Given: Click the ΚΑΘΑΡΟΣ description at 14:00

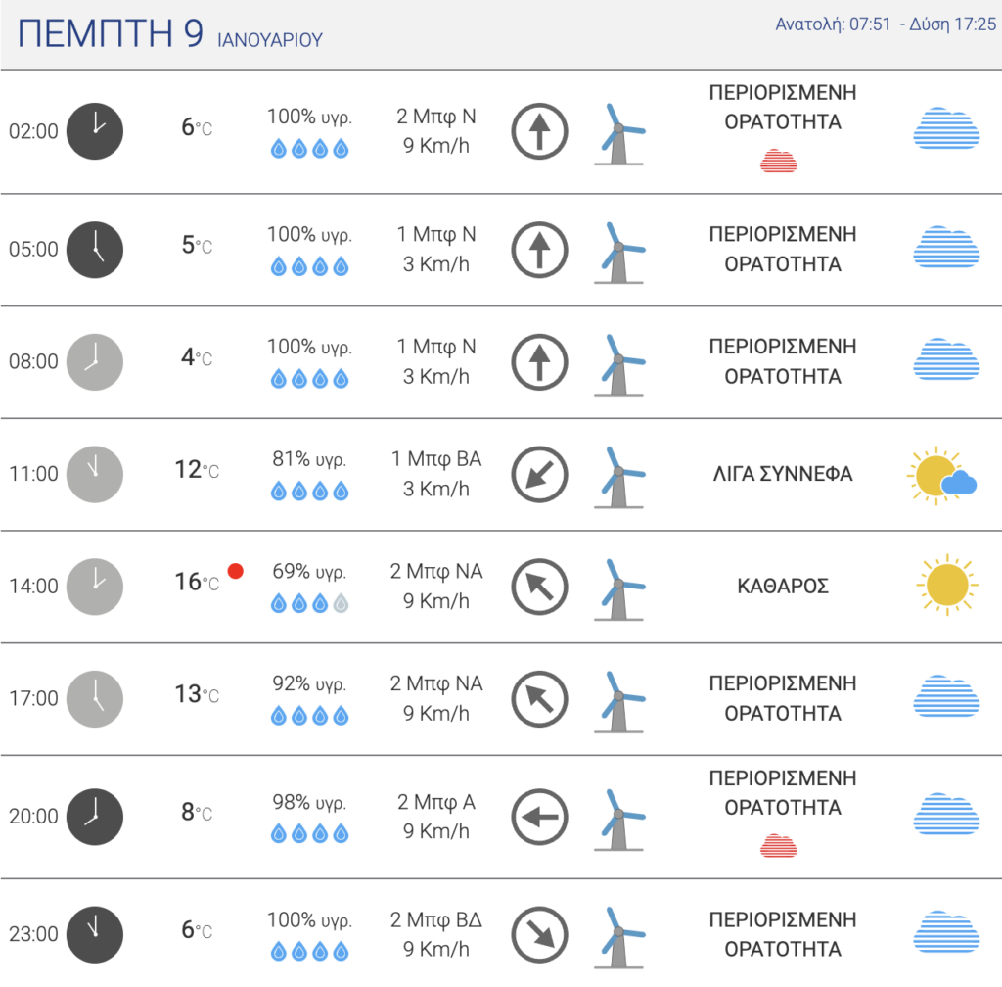Looking at the screenshot, I should [x=783, y=586].
